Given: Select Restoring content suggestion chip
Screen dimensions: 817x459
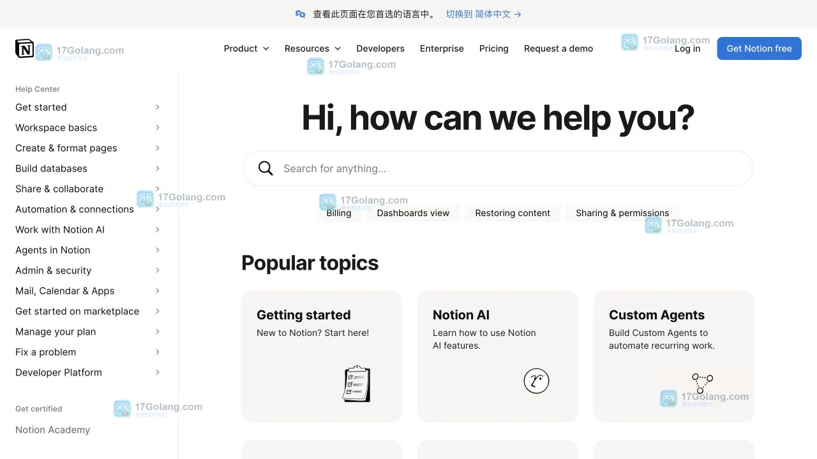Looking at the screenshot, I should [513, 213].
